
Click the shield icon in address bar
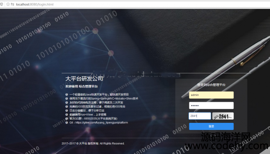[x=1, y=4]
